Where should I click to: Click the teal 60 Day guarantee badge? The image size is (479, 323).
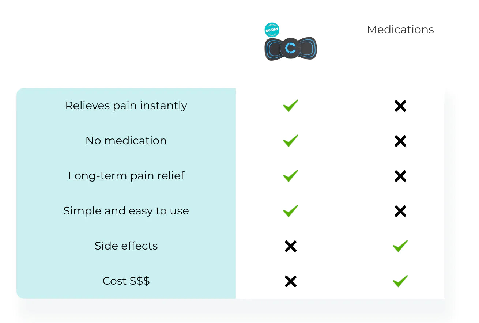(272, 30)
